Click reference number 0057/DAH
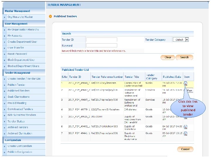 pyautogui.click(x=97, y=116)
